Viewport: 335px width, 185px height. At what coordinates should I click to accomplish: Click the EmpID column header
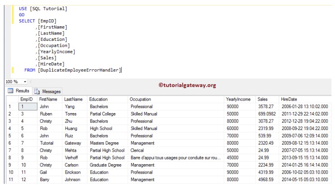click(x=28, y=99)
